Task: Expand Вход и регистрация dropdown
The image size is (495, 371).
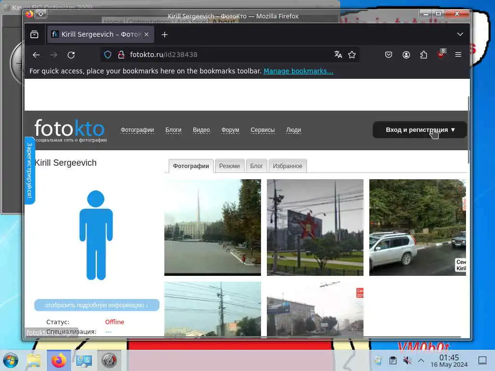Action: (420, 130)
